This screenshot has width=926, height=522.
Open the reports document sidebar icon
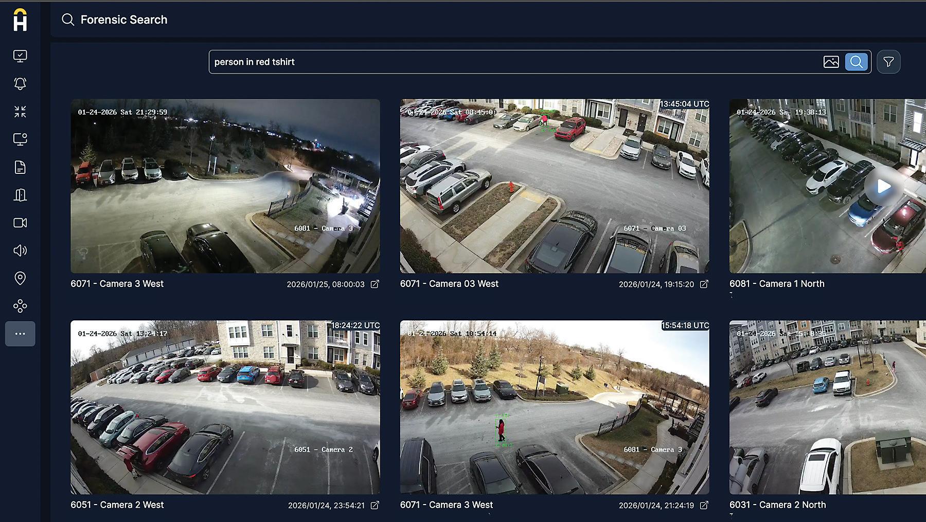point(20,167)
